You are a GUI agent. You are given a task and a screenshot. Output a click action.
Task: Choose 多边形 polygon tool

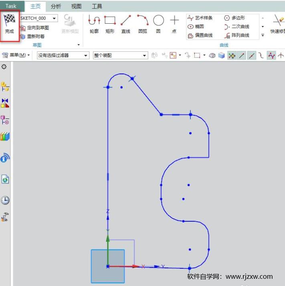(234, 18)
